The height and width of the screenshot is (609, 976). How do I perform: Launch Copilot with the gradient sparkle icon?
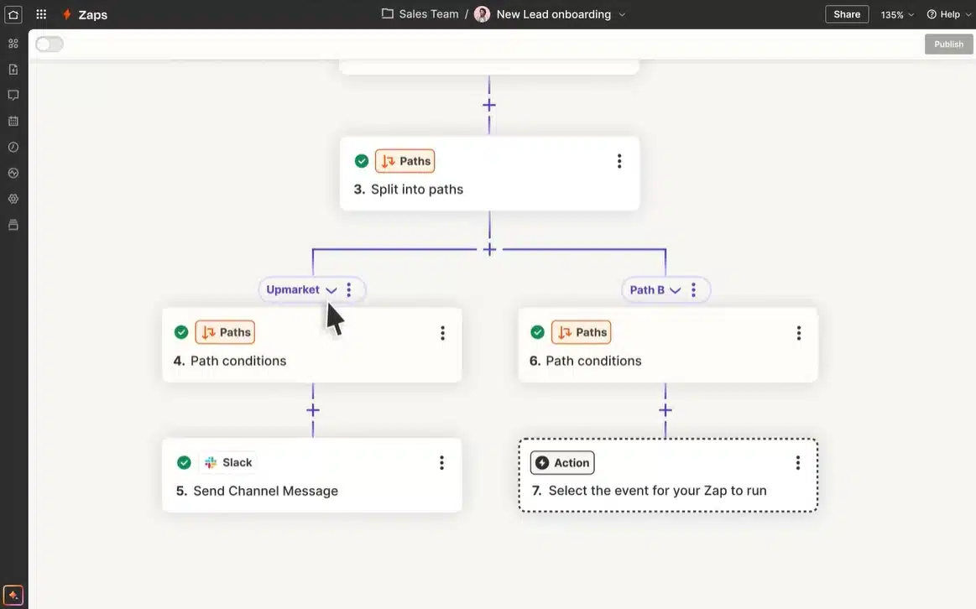tap(13, 594)
